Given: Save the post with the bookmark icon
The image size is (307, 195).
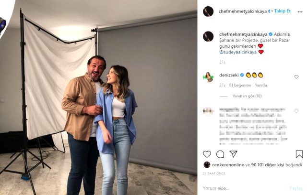Looking at the screenshot, I should (x=299, y=154).
